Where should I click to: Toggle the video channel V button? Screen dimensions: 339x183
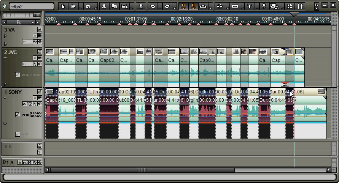click(183, 6)
